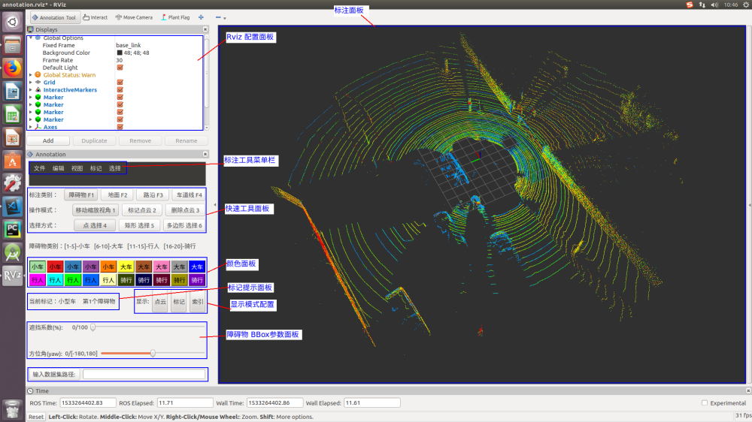Click the Add display button
This screenshot has height=422, width=752.
(x=48, y=141)
